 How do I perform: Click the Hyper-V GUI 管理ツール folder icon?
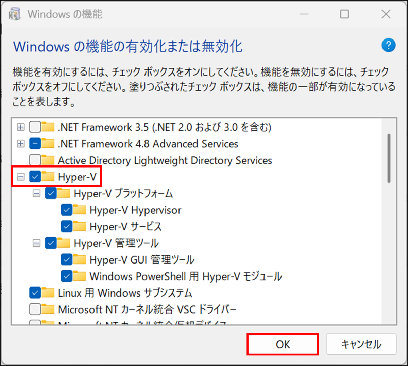tap(80, 260)
